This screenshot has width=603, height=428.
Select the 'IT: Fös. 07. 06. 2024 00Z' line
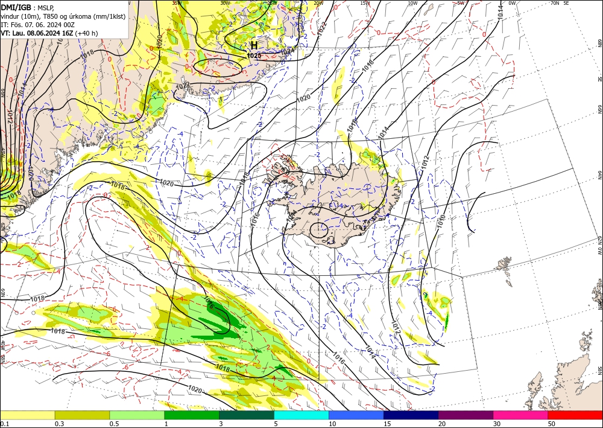[37, 25]
